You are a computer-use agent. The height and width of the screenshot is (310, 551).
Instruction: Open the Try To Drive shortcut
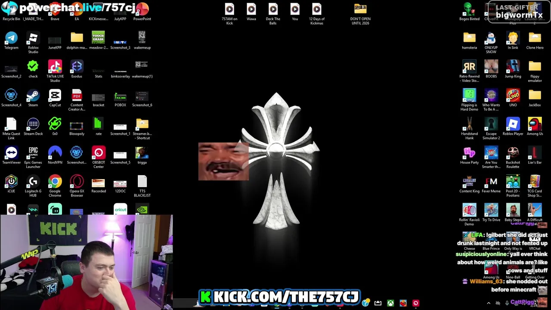click(491, 213)
